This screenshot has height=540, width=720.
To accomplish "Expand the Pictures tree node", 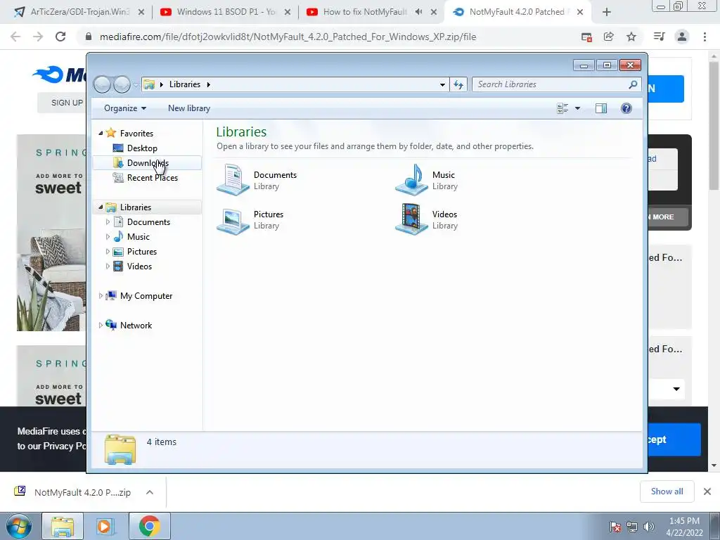I will (108, 251).
